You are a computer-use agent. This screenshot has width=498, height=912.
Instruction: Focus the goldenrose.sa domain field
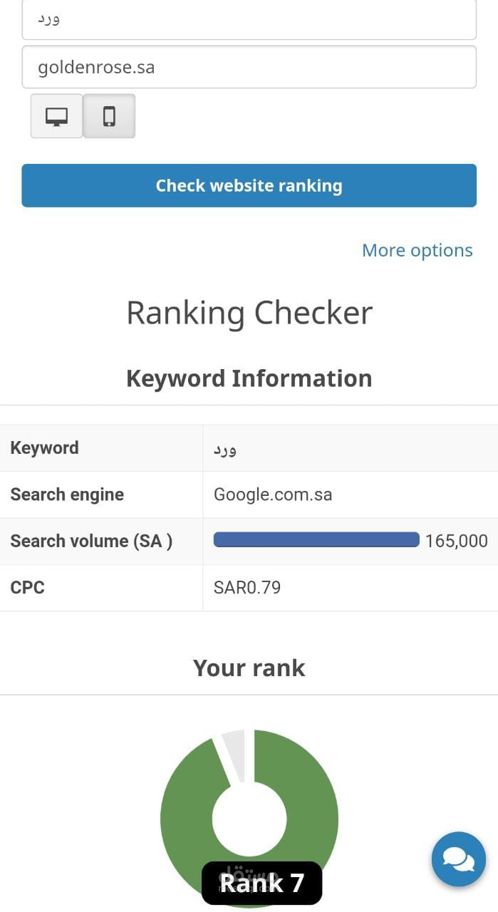point(249,67)
